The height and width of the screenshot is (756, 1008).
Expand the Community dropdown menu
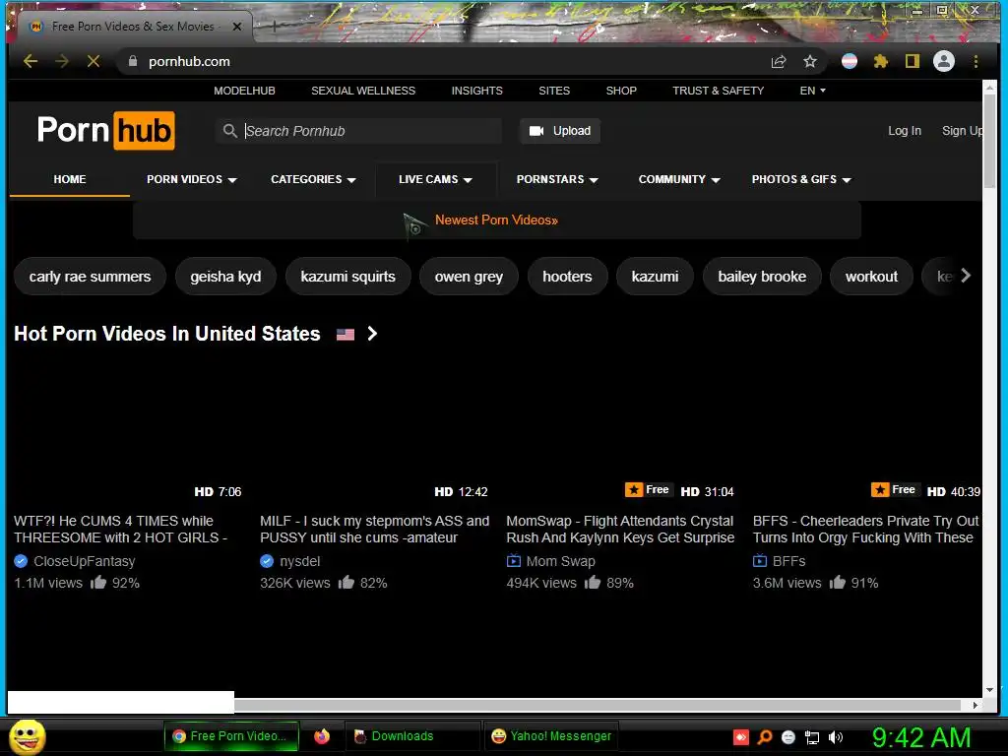tap(679, 179)
